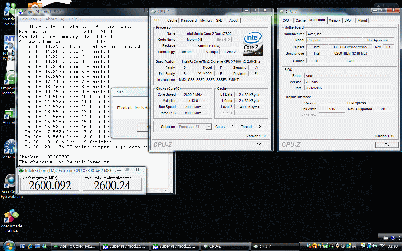402x251 pixels.
Task: Click the Multiplier value x 13.0
Action: 193,101
